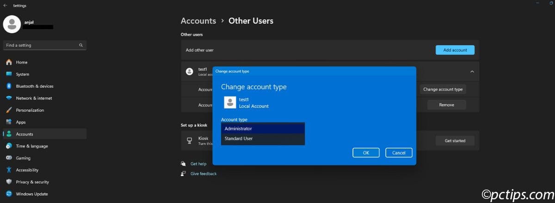The width and height of the screenshot is (555, 203).
Task: Click the Accounts breadcrumb
Action: point(198,21)
